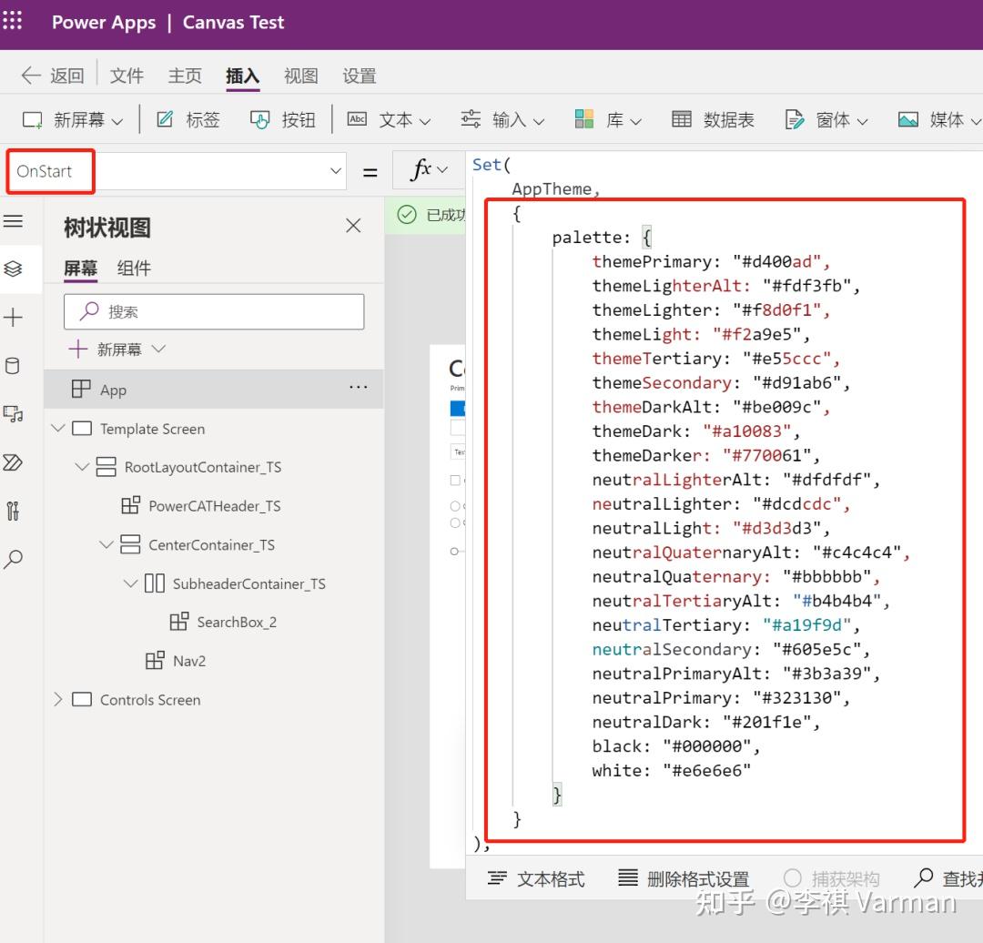Open the Power Automate panel icon
983x943 pixels.
[x=14, y=462]
